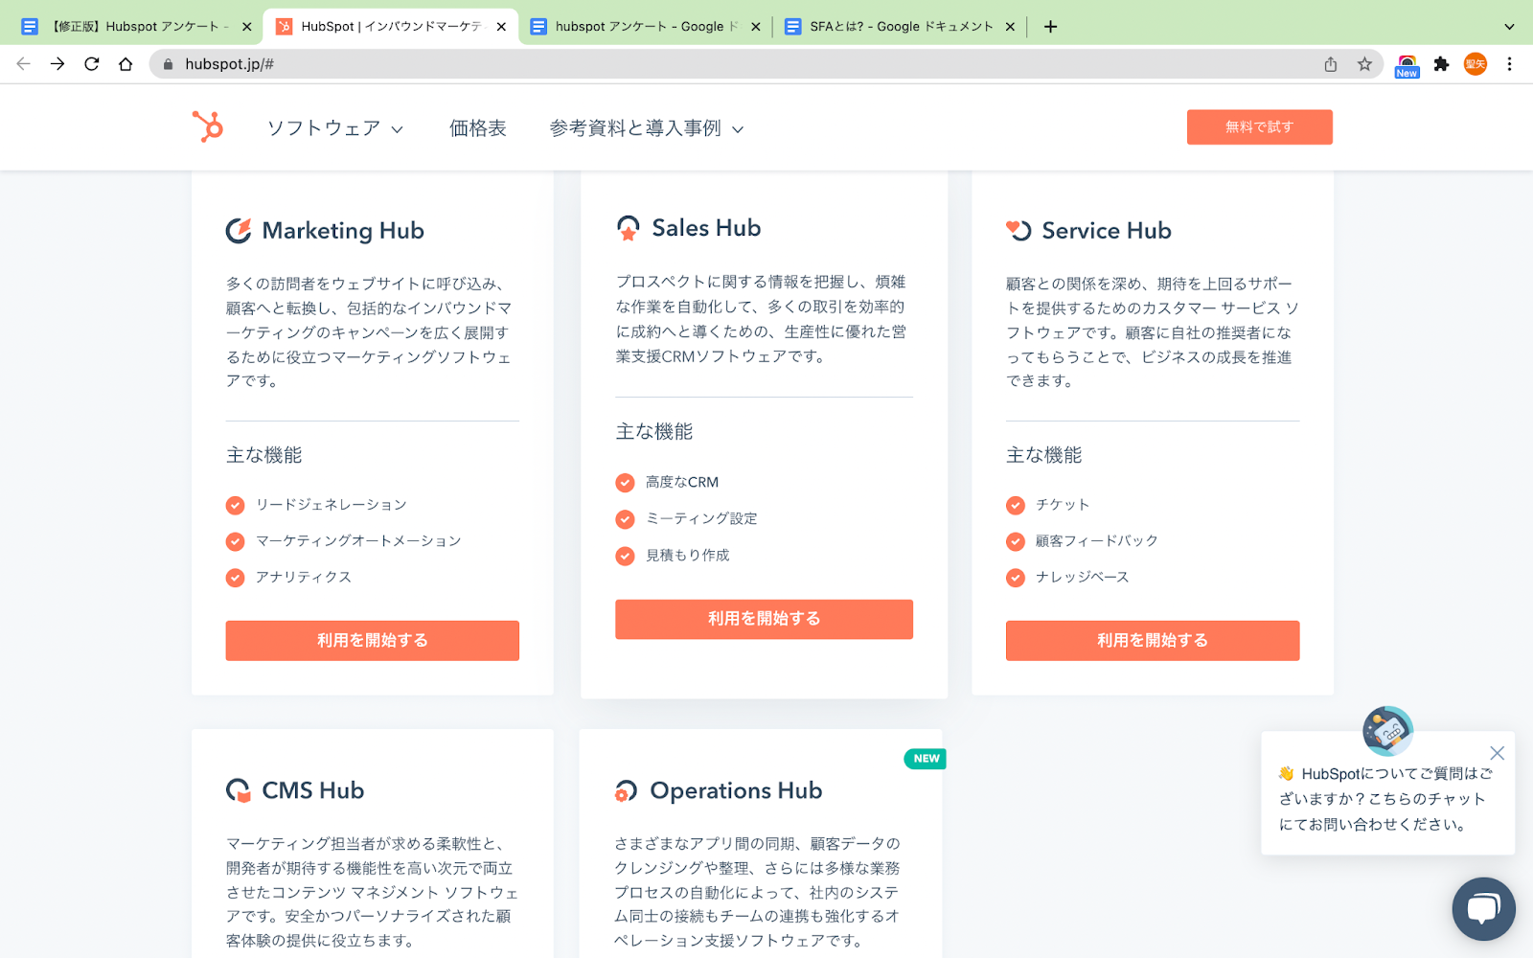
Task: Click 利用を開始する under Marketing Hub
Action: click(x=372, y=640)
